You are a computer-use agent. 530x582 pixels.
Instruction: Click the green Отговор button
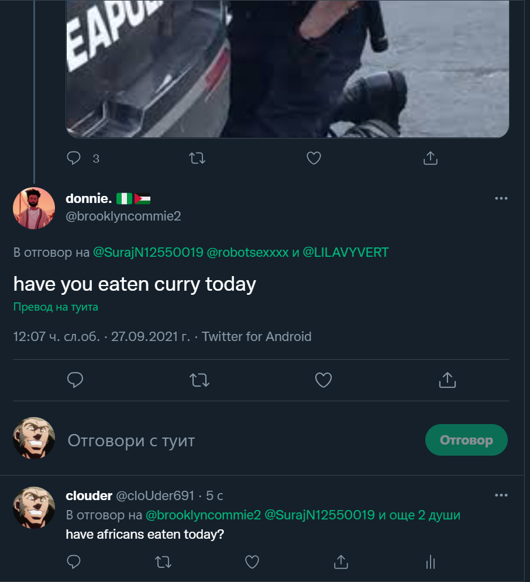point(466,440)
